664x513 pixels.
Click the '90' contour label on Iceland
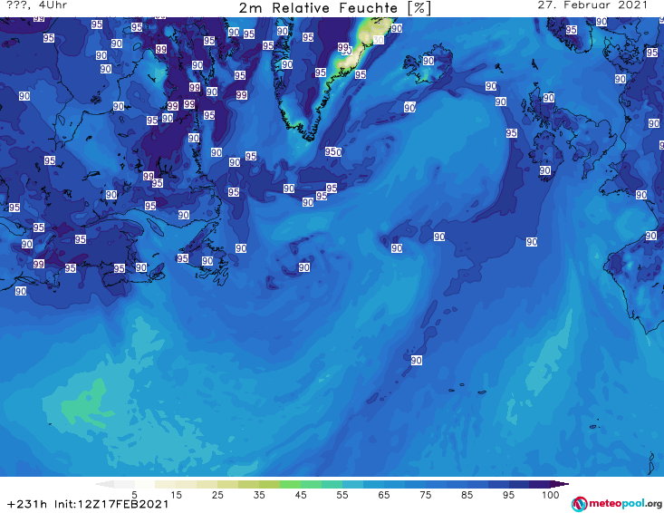click(428, 61)
